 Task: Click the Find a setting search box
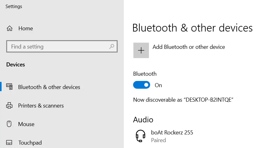point(62,46)
